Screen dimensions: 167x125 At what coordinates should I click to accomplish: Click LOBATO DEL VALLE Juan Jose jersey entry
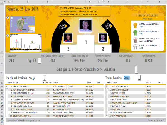(x=149, y=40)
